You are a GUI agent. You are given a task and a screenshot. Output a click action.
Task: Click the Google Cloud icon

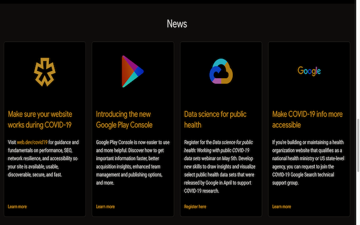pos(220,71)
